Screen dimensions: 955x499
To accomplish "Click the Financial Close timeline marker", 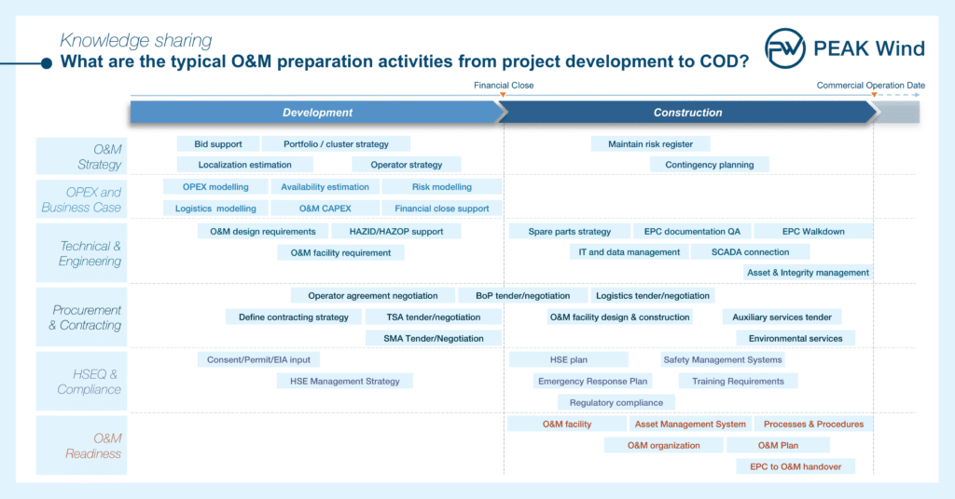I will [503, 94].
